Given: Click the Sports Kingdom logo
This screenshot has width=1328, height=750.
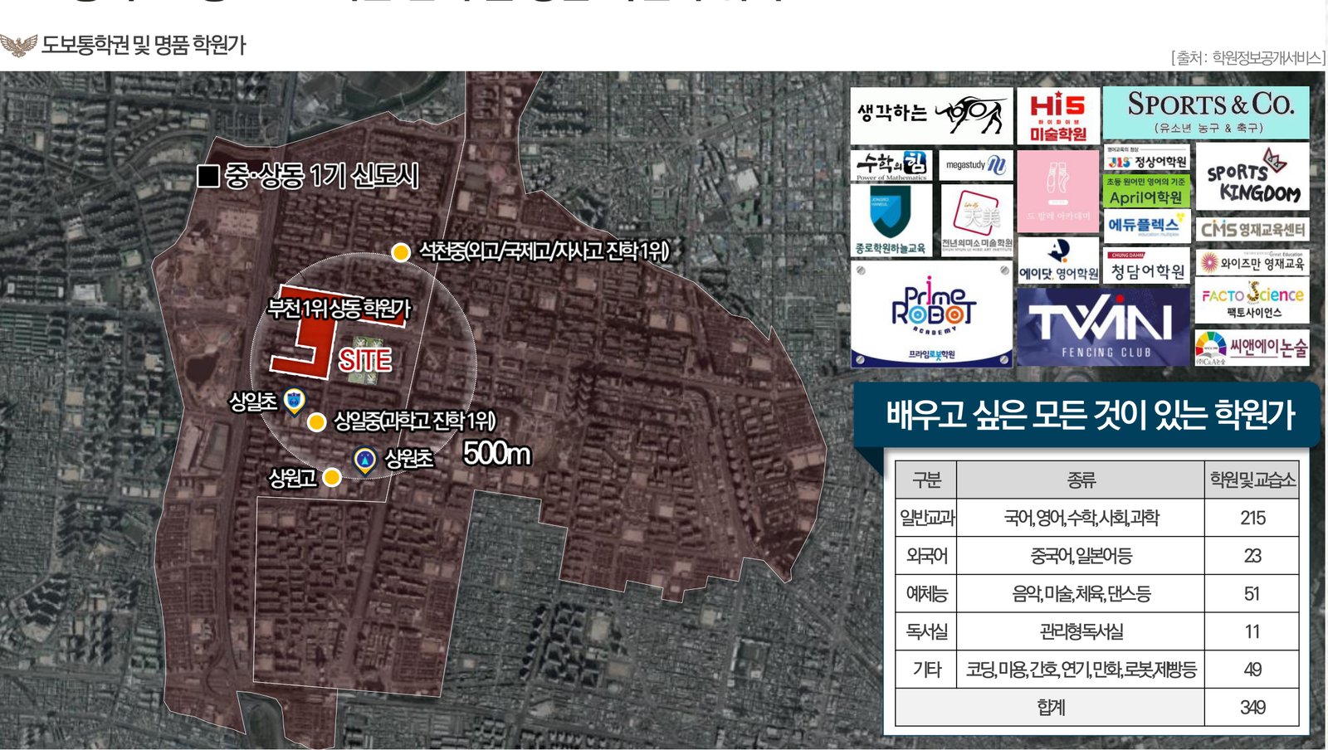Looking at the screenshot, I should pyautogui.click(x=1252, y=176).
